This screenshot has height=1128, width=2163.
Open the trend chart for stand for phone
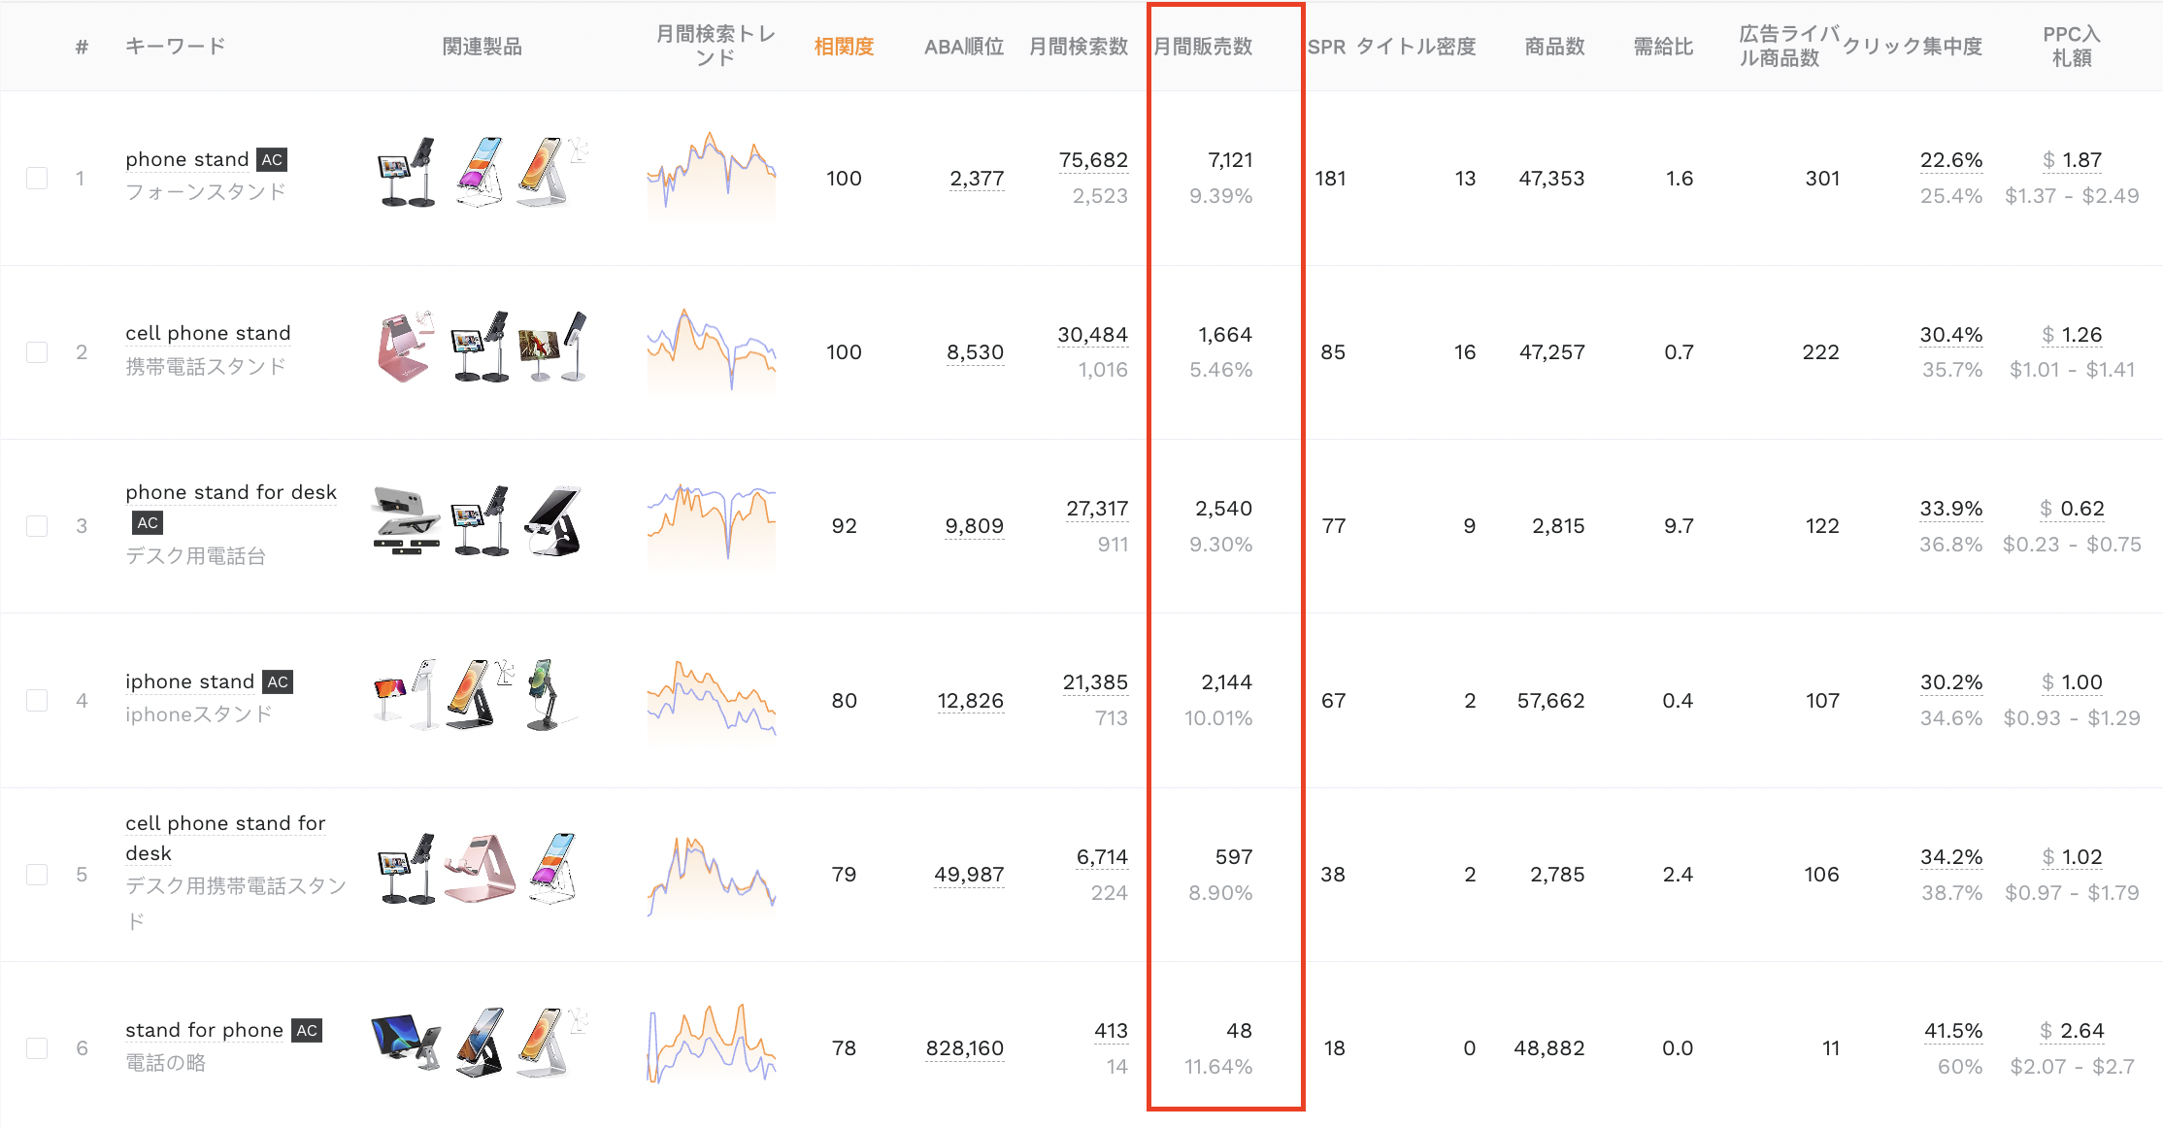pos(712,1045)
